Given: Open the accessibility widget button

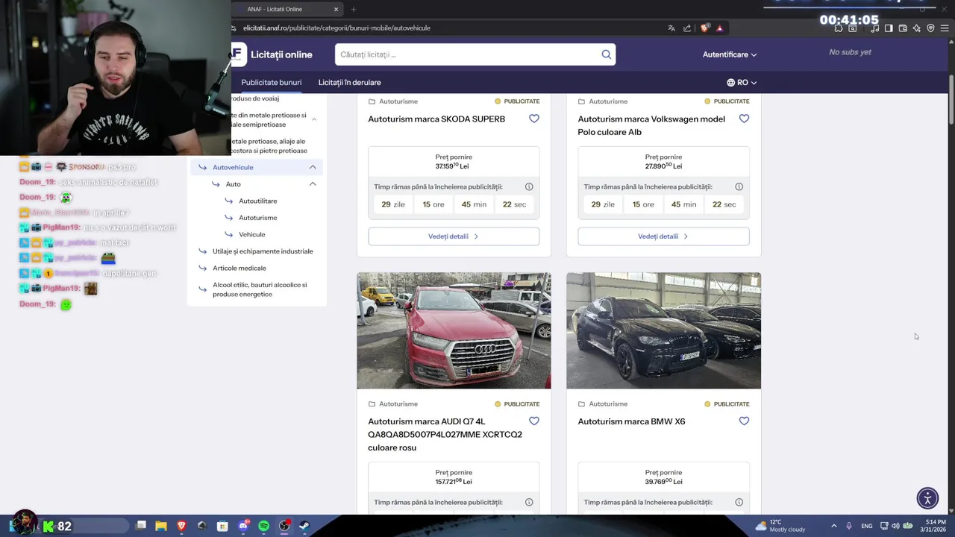Looking at the screenshot, I should click(x=927, y=497).
